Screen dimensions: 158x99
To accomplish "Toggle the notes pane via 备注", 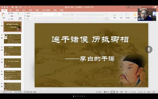I will click(99, 92).
